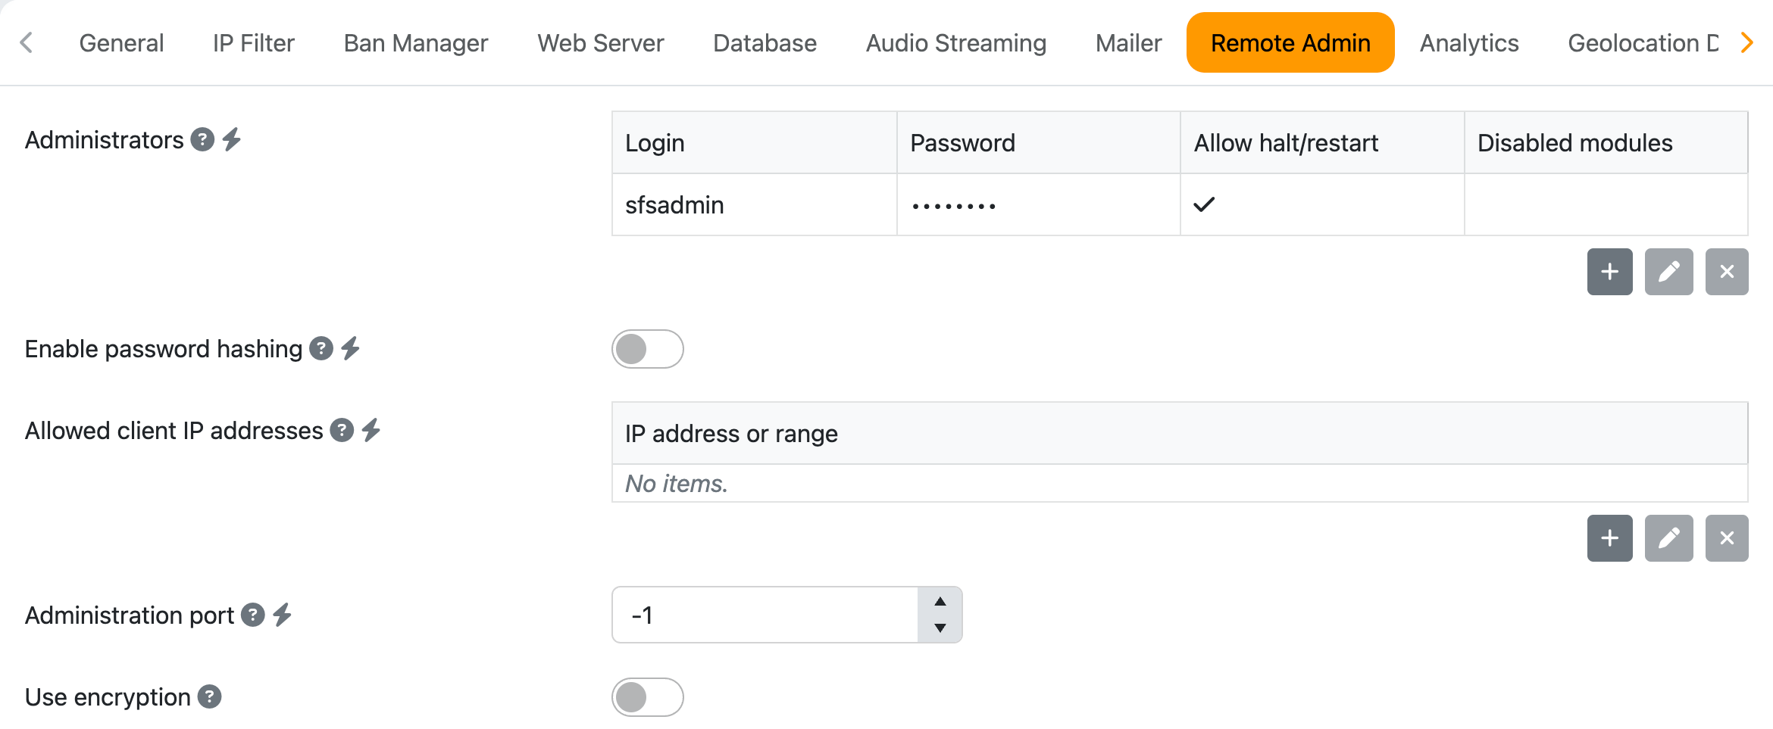
Task: Enable password hashing
Action: point(647,349)
